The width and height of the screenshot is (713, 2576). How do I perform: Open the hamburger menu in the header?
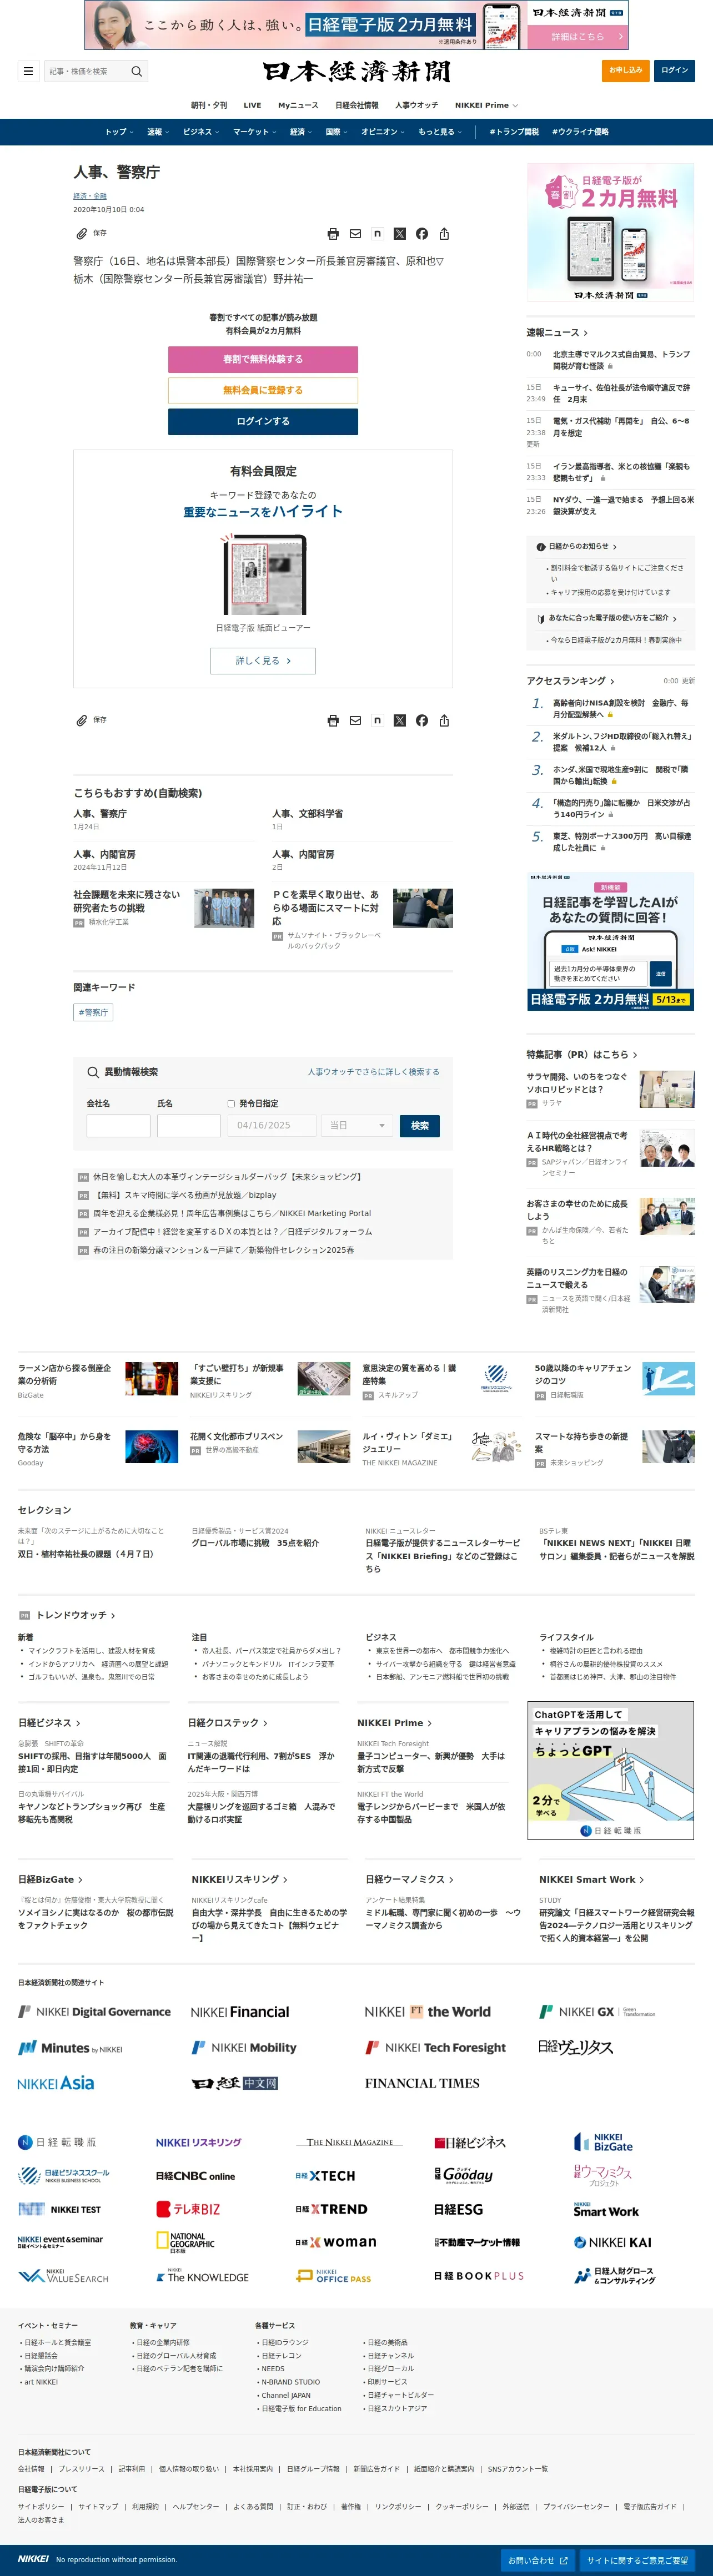(28, 71)
